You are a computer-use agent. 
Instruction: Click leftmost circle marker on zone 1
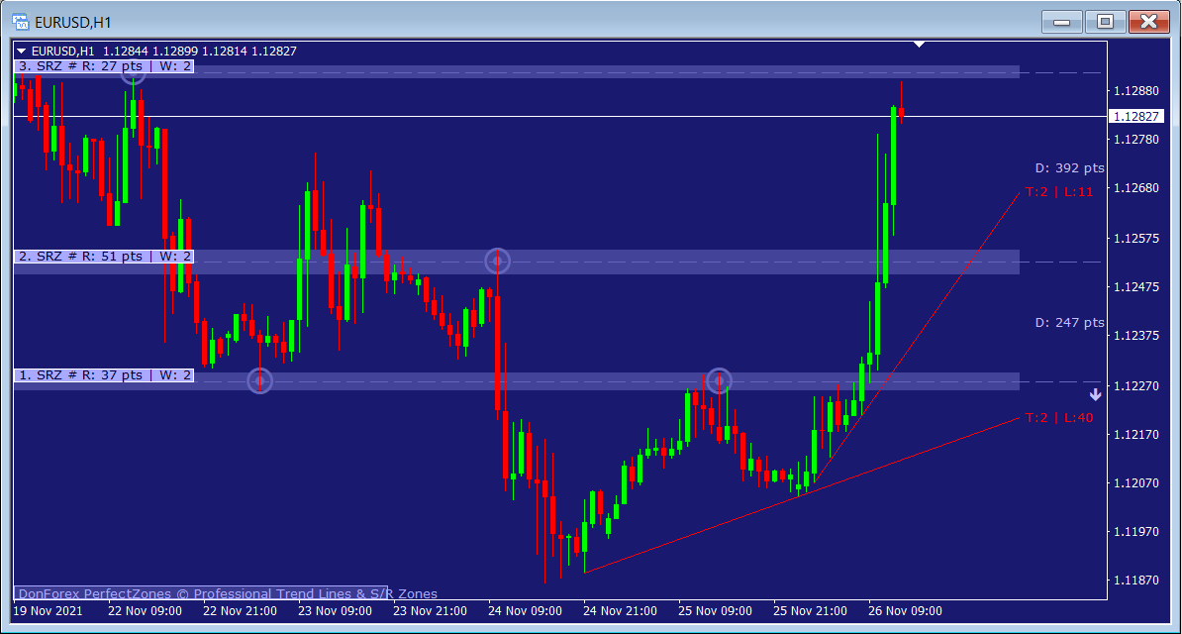pyautogui.click(x=259, y=380)
